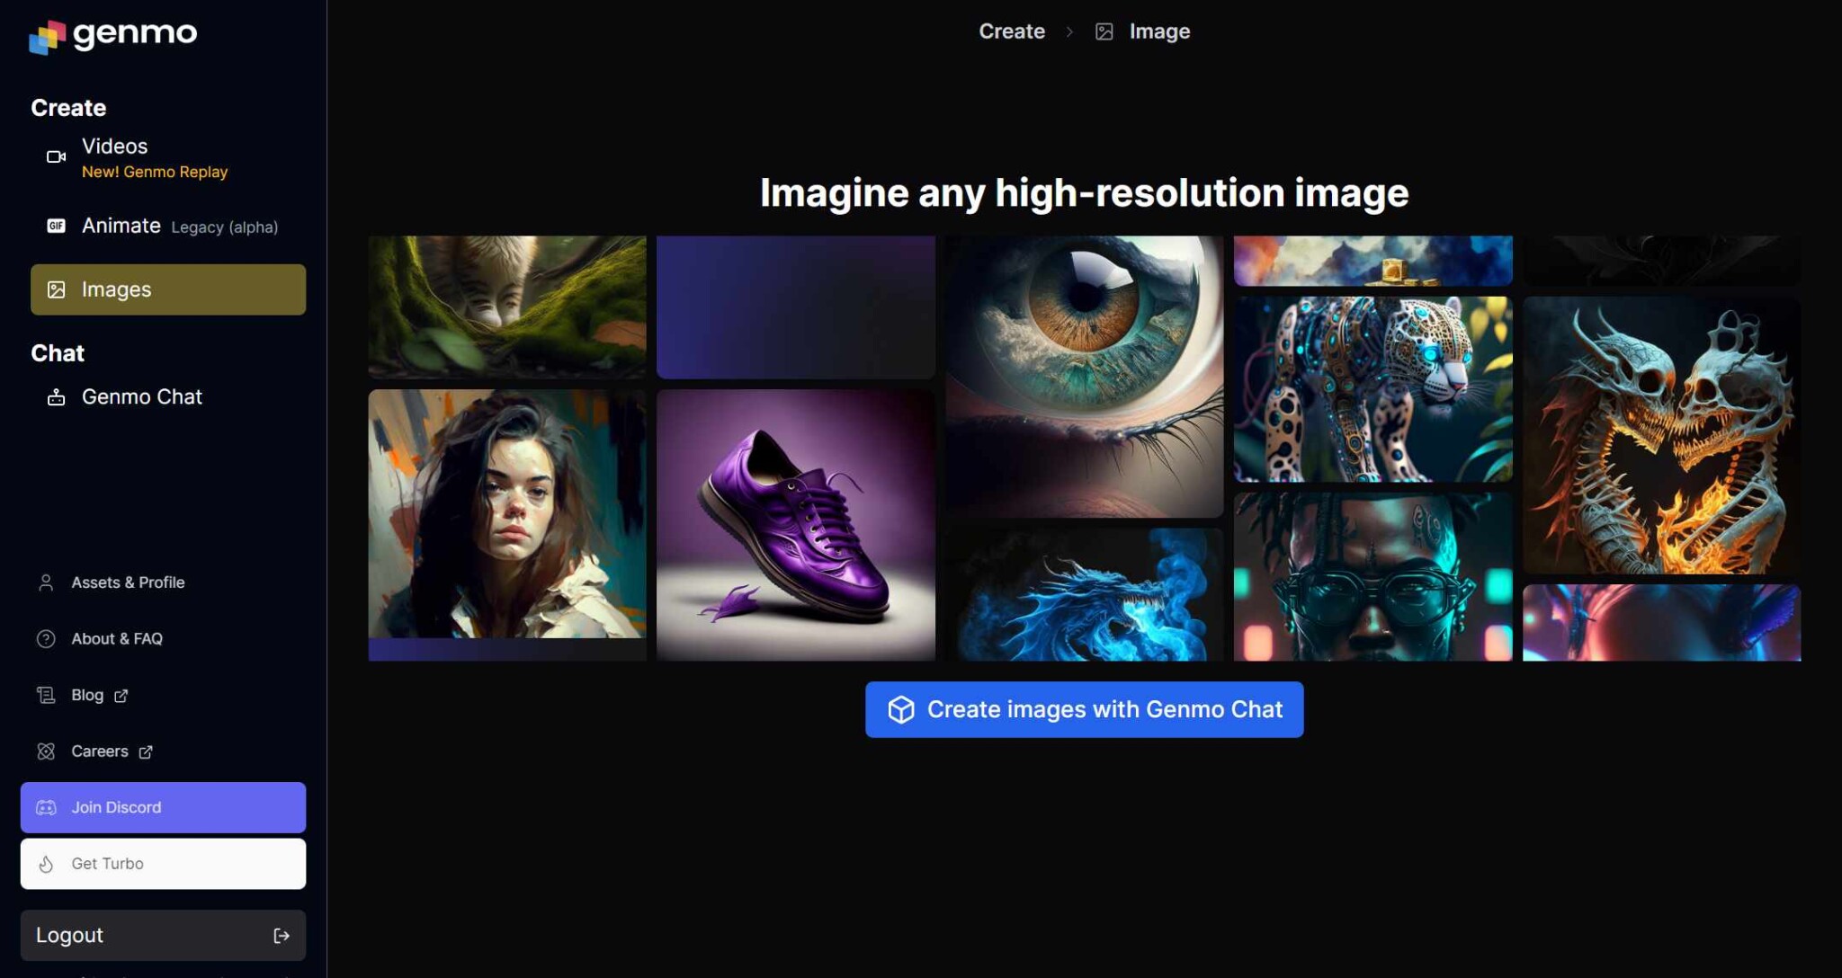The height and width of the screenshot is (978, 1842).
Task: Click the Images picture icon in sidebar
Action: tap(56, 289)
